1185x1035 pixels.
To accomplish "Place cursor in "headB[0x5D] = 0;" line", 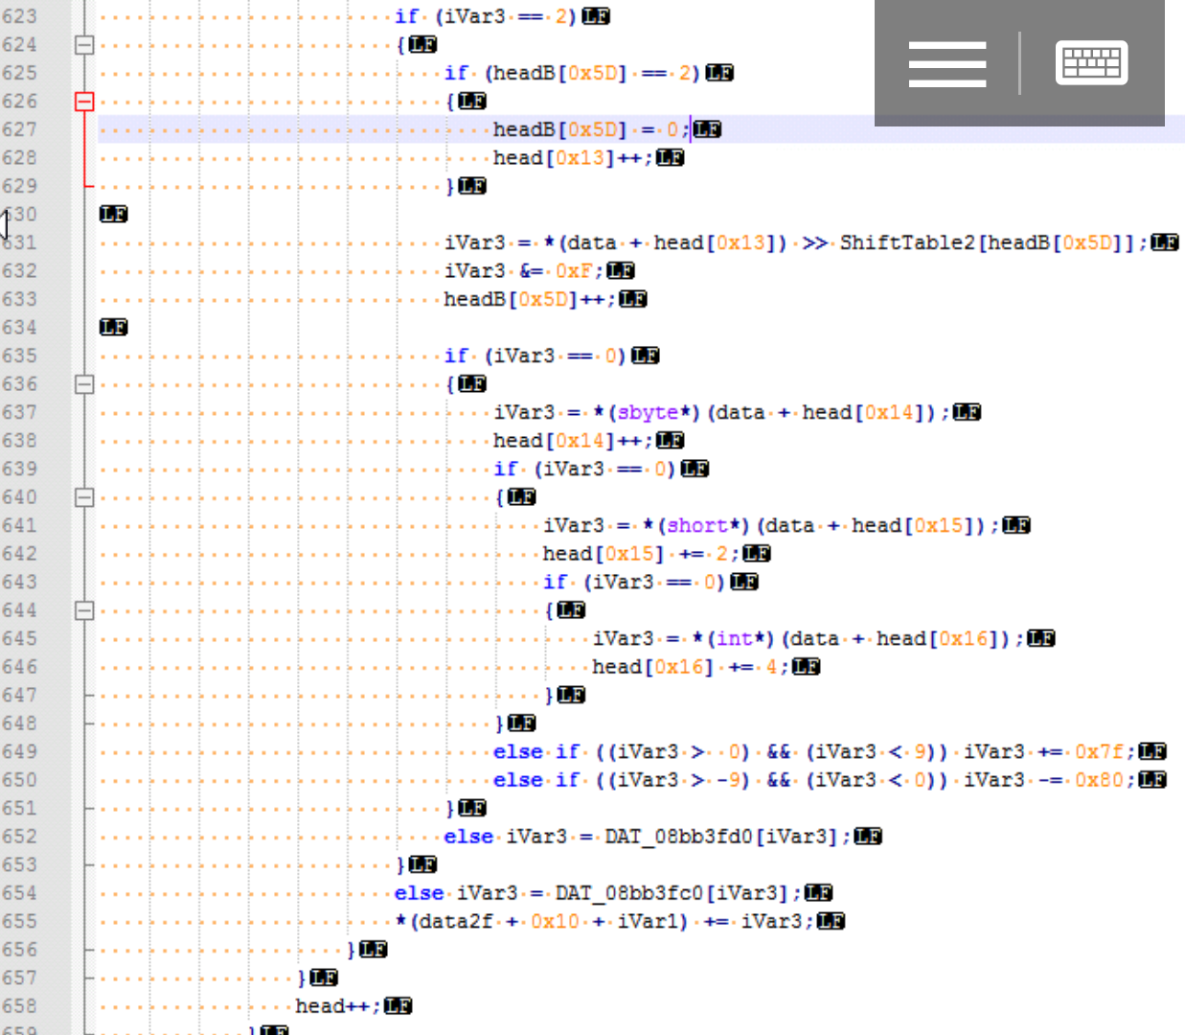I will click(x=590, y=129).
